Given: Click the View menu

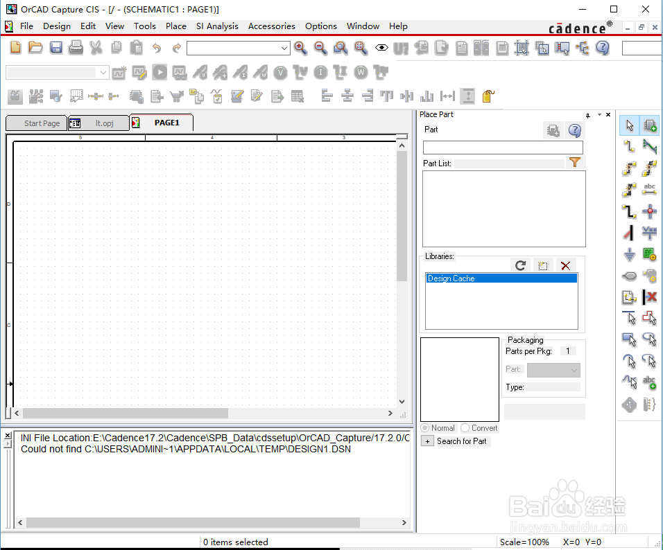Looking at the screenshot, I should coord(114,26).
